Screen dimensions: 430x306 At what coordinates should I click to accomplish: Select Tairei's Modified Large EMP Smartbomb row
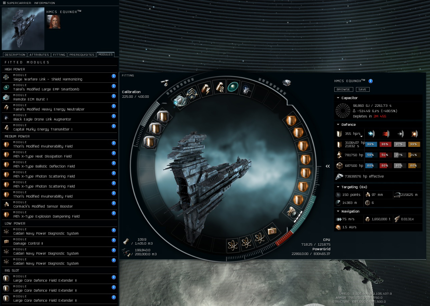tap(59, 87)
